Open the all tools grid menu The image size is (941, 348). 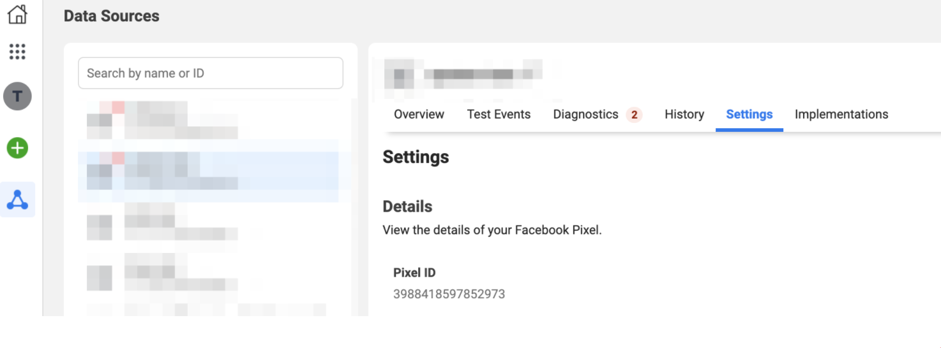(x=17, y=52)
